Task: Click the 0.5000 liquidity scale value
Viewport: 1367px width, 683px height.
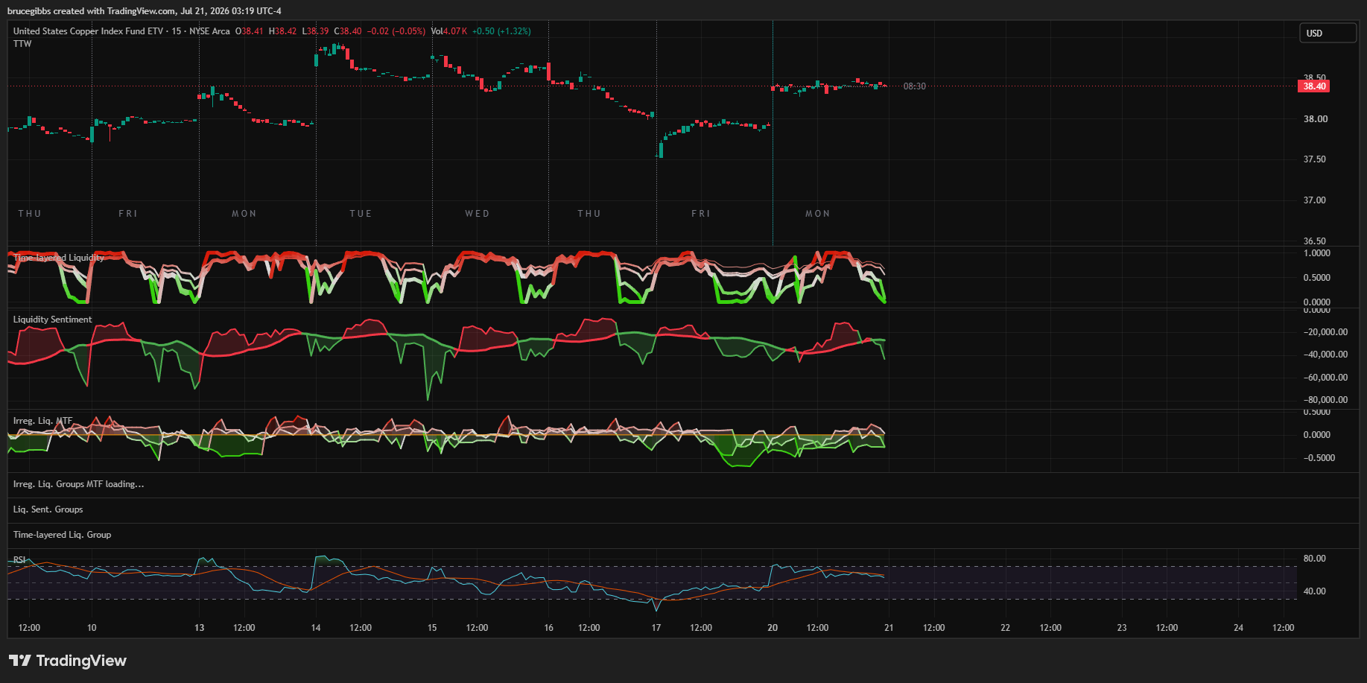Action: pos(1317,278)
